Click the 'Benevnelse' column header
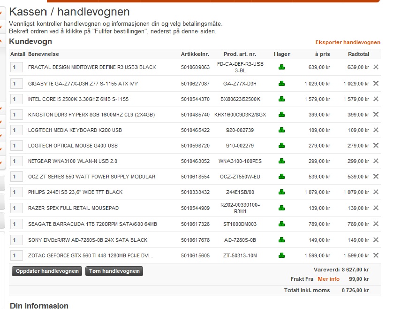This screenshot has height=309, width=394. coord(44,54)
